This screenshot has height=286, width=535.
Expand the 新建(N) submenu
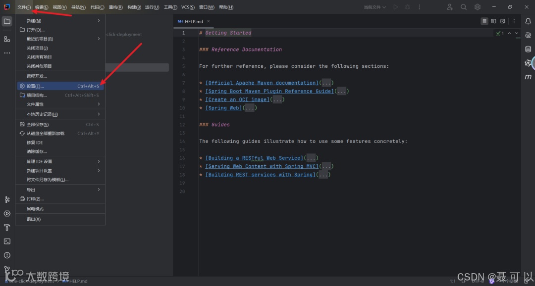(x=60, y=21)
